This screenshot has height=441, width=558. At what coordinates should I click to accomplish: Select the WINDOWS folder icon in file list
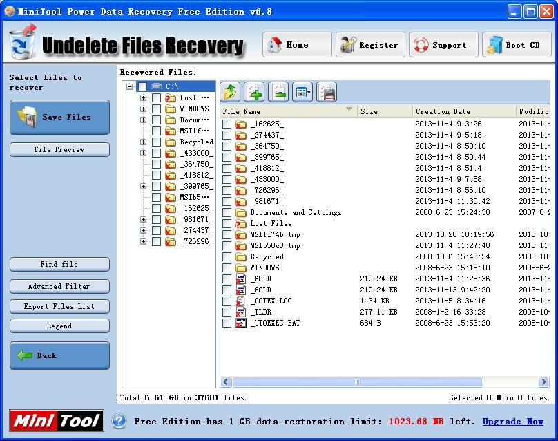tap(241, 268)
